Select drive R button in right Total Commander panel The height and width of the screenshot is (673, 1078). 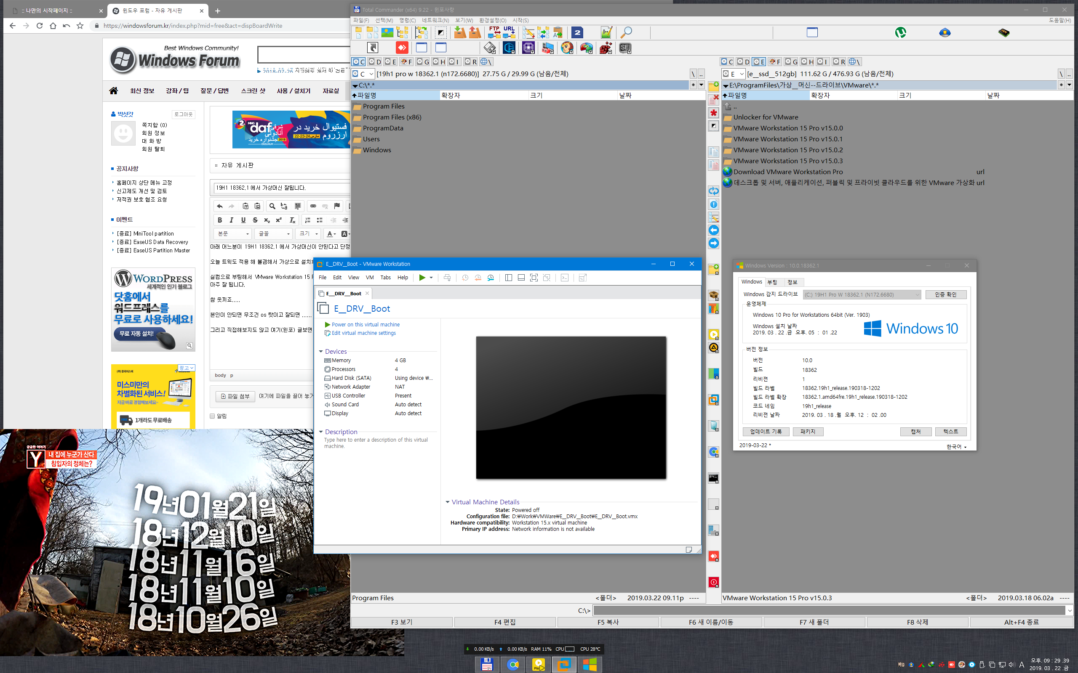839,61
